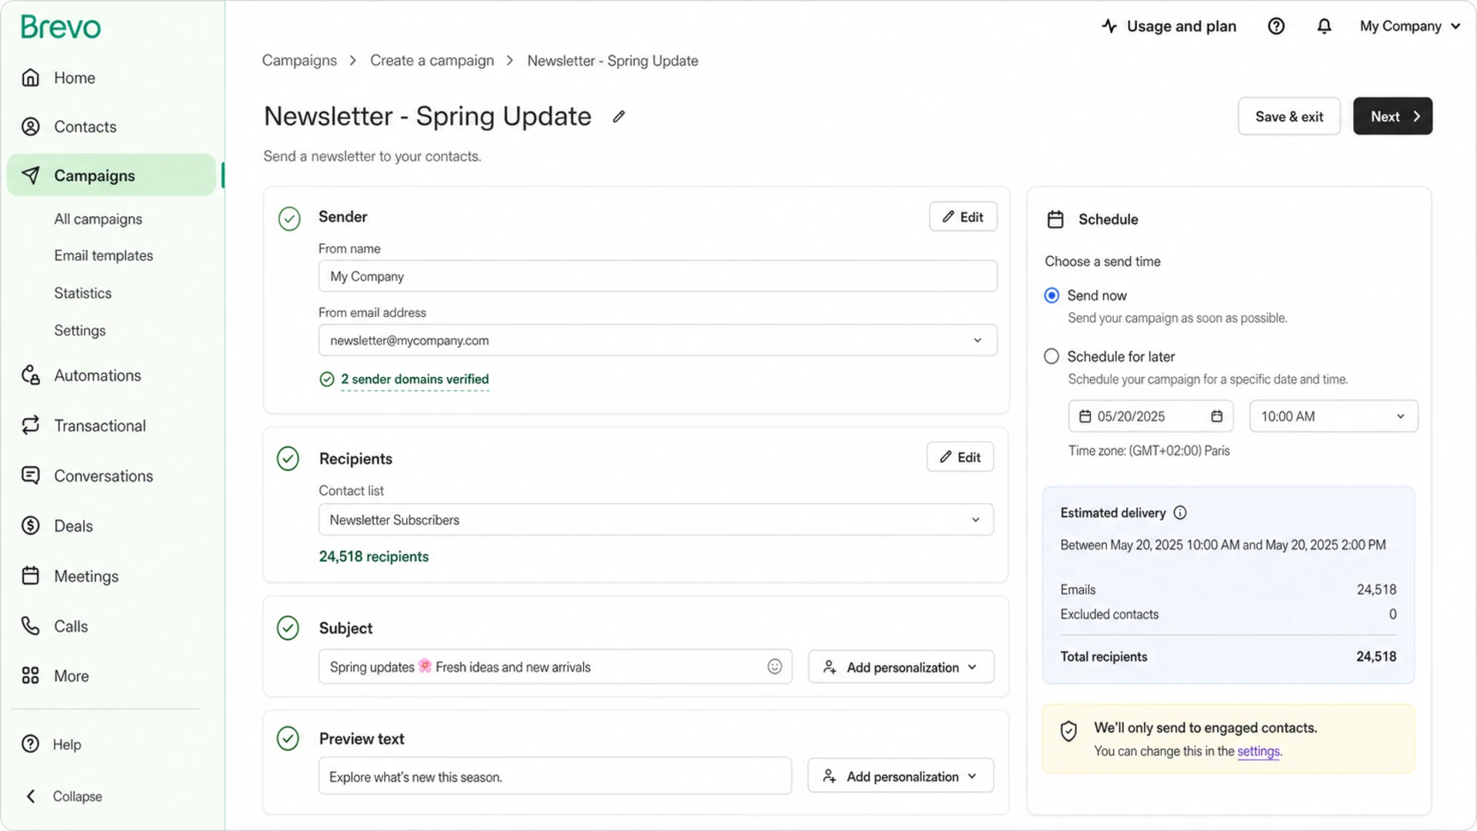Open Preview text's Add personalization dropdown
1477x831 pixels.
[x=901, y=776]
